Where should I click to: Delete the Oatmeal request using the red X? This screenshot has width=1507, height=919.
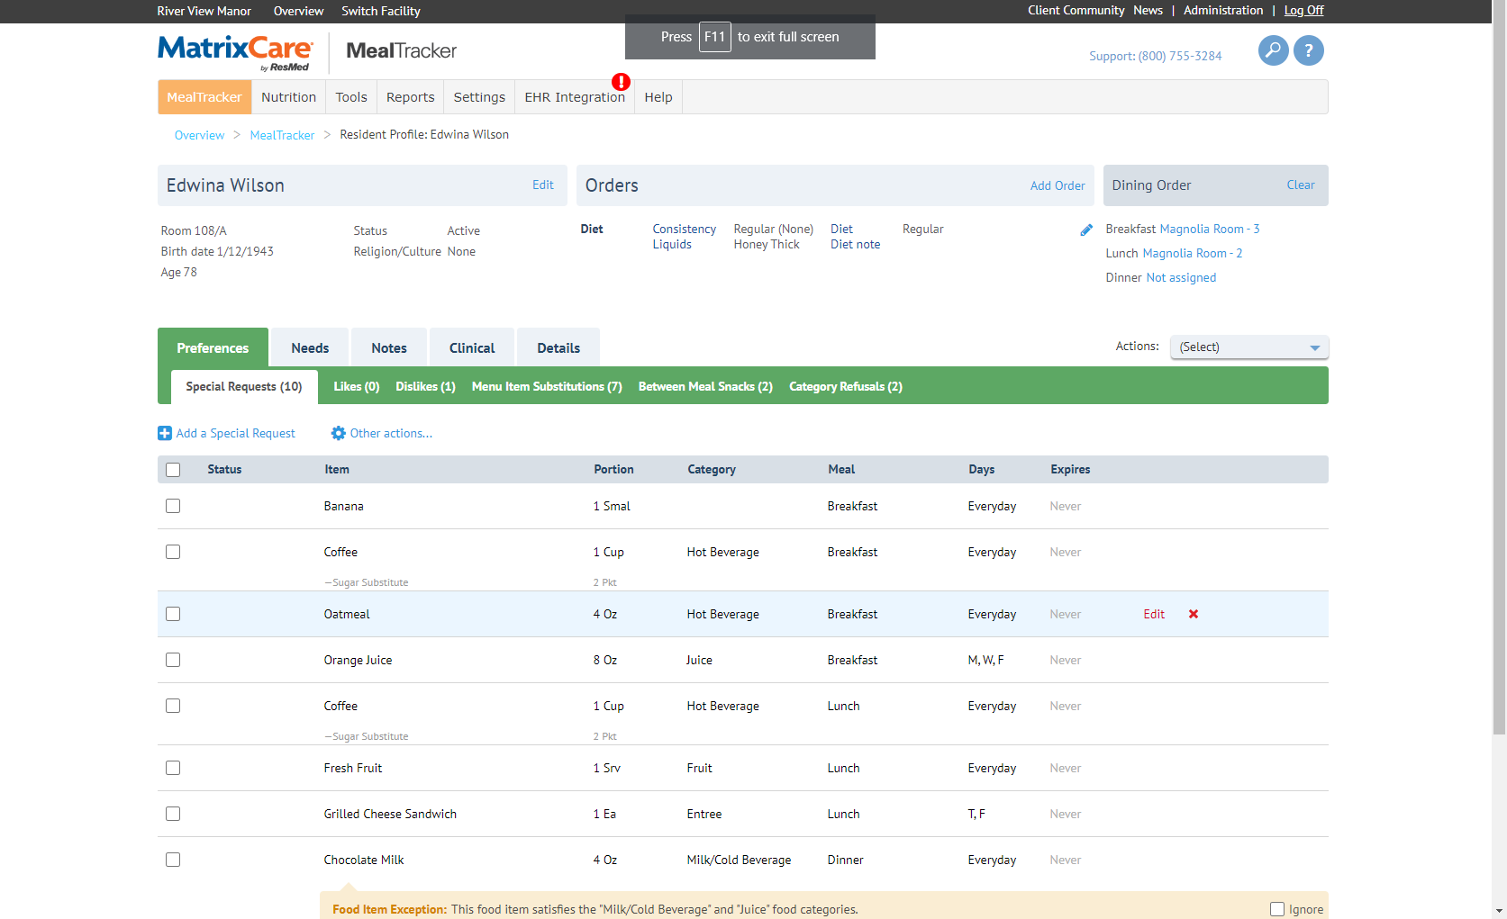(x=1193, y=614)
